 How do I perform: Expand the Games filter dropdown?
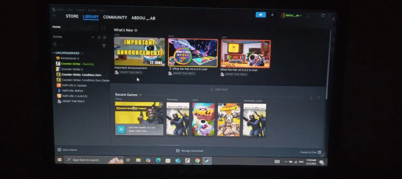coord(92,37)
